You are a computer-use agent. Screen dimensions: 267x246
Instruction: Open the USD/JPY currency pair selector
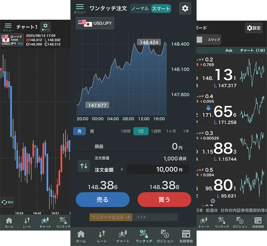[95, 23]
